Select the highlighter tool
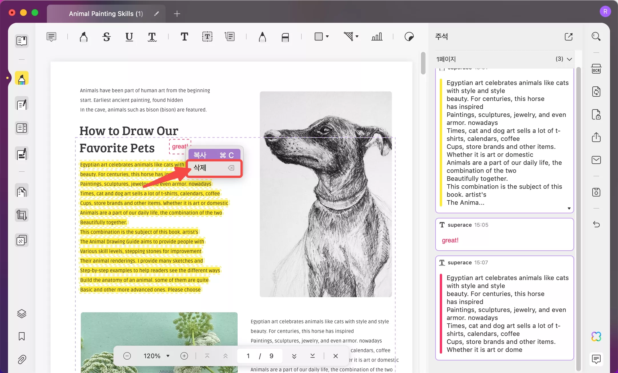This screenshot has height=373, width=618. click(x=84, y=37)
